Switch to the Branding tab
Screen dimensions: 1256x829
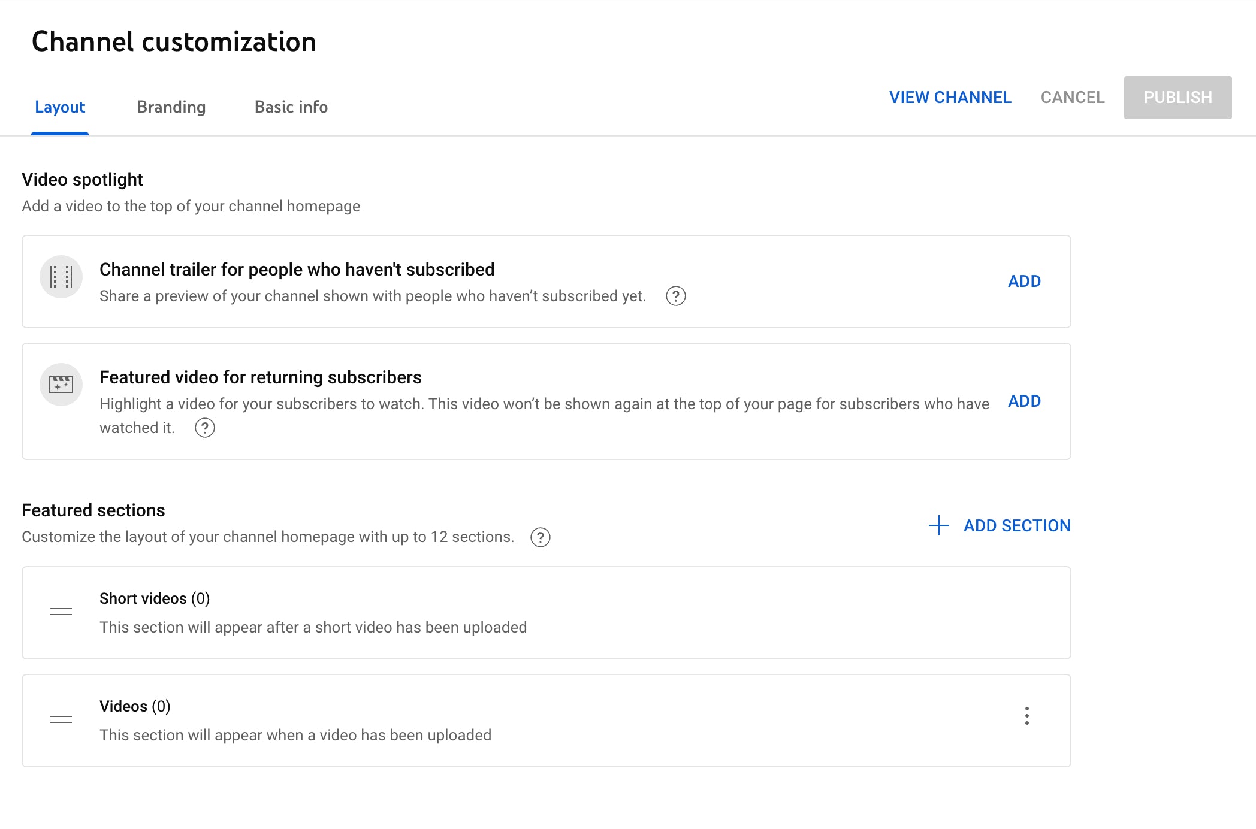point(170,107)
